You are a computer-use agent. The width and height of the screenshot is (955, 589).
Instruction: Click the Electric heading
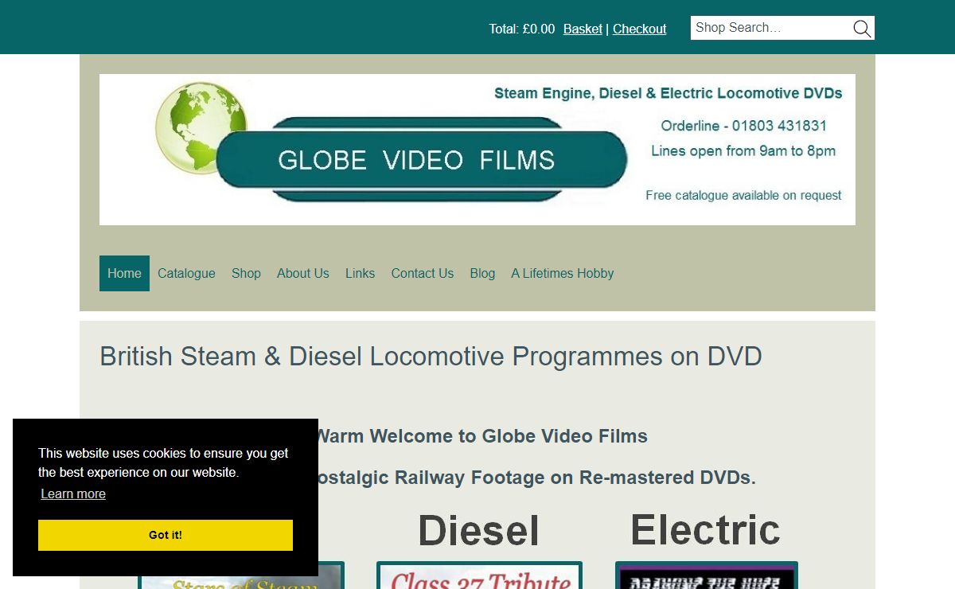coord(705,529)
